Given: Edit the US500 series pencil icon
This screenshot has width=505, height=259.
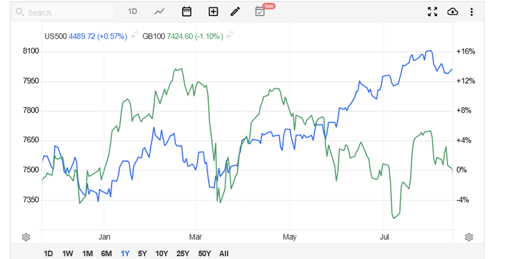Looking at the screenshot, I should 134,36.
